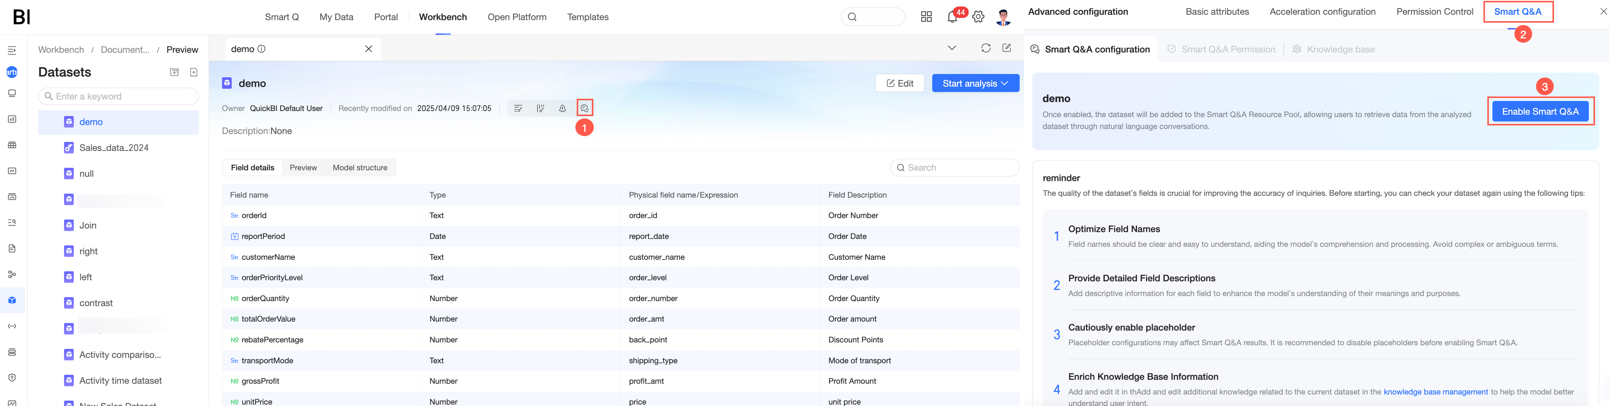Select the Knowledge base sub-tab
The width and height of the screenshot is (1609, 406).
1341,49
